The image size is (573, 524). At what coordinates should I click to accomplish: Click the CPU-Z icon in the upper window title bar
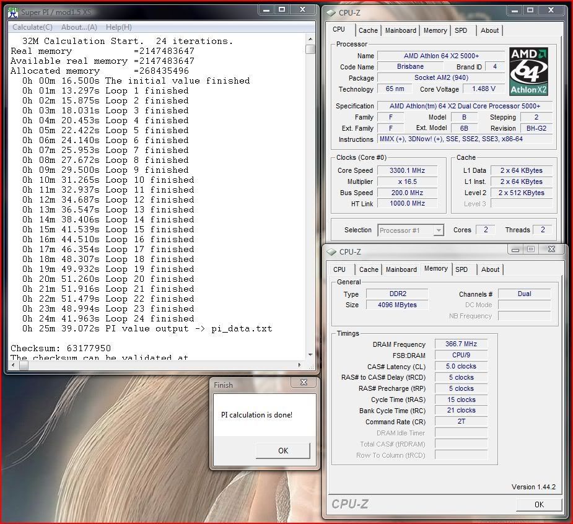tap(331, 12)
